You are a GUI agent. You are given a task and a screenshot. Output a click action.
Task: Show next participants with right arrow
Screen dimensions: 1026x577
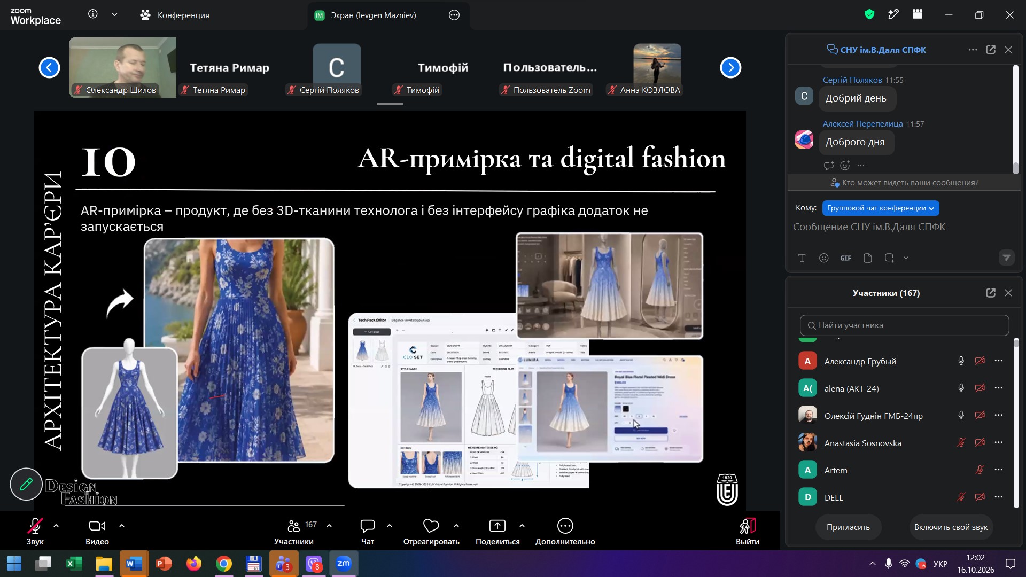730,67
